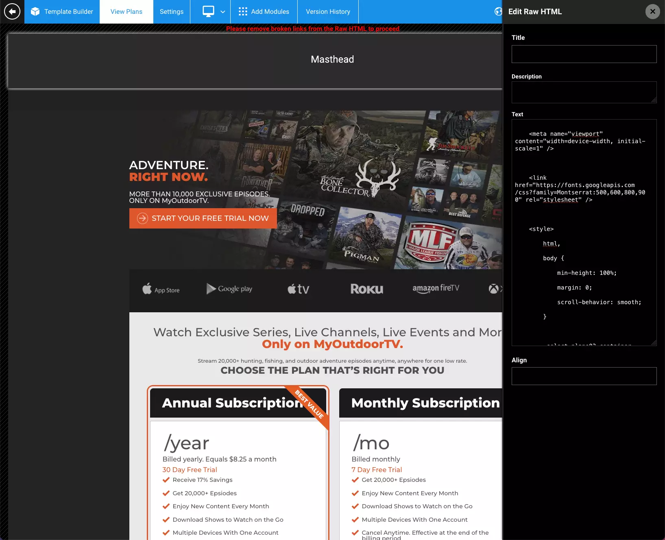
Task: Click the circled arrow icon on trial button
Action: [142, 218]
